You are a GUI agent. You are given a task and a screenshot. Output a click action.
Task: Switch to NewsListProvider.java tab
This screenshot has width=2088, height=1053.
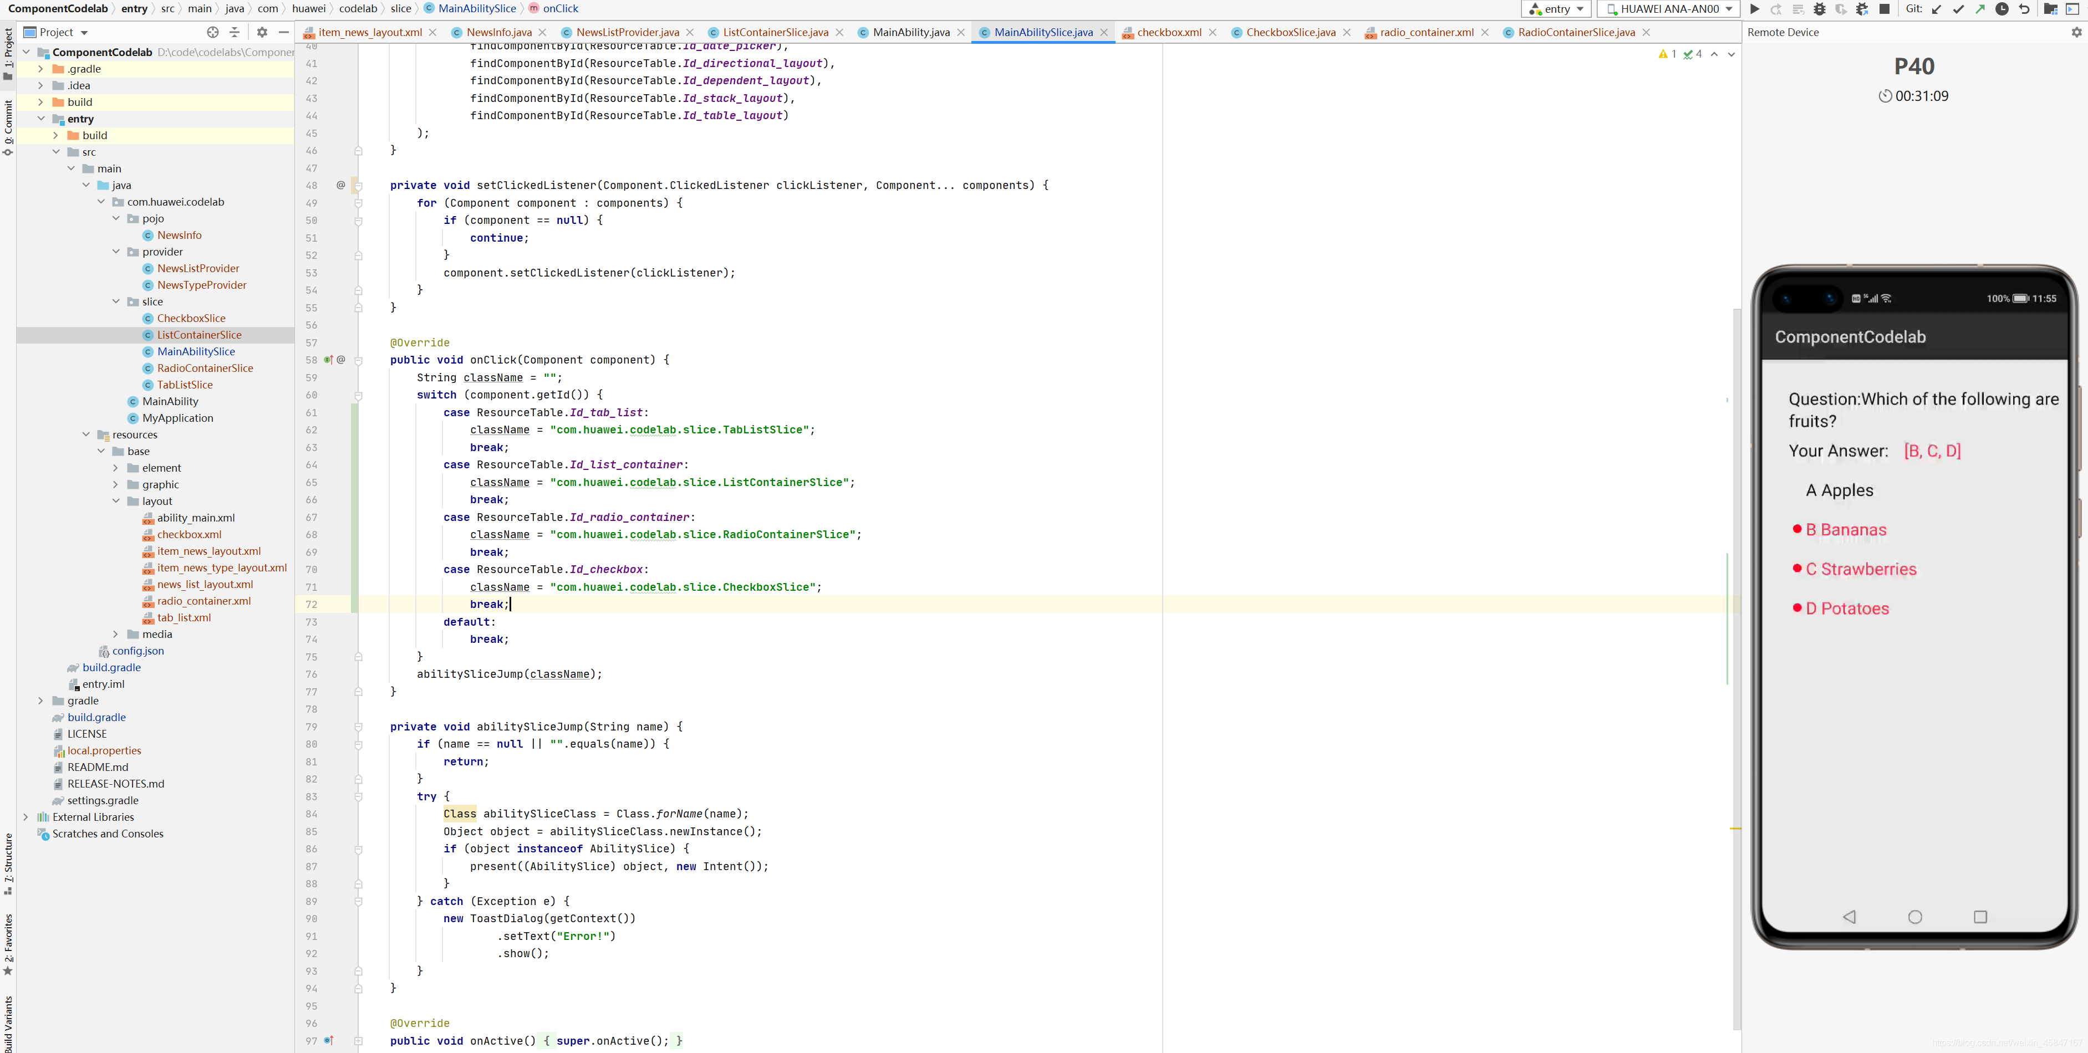pos(628,32)
